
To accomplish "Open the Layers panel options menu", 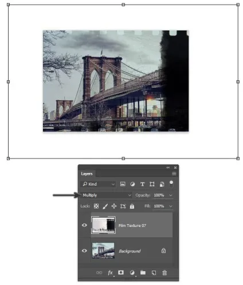I will coord(174,174).
